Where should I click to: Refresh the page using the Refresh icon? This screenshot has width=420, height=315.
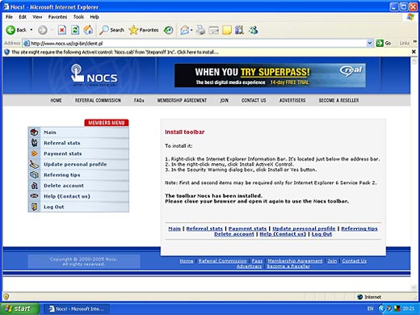click(x=75, y=30)
